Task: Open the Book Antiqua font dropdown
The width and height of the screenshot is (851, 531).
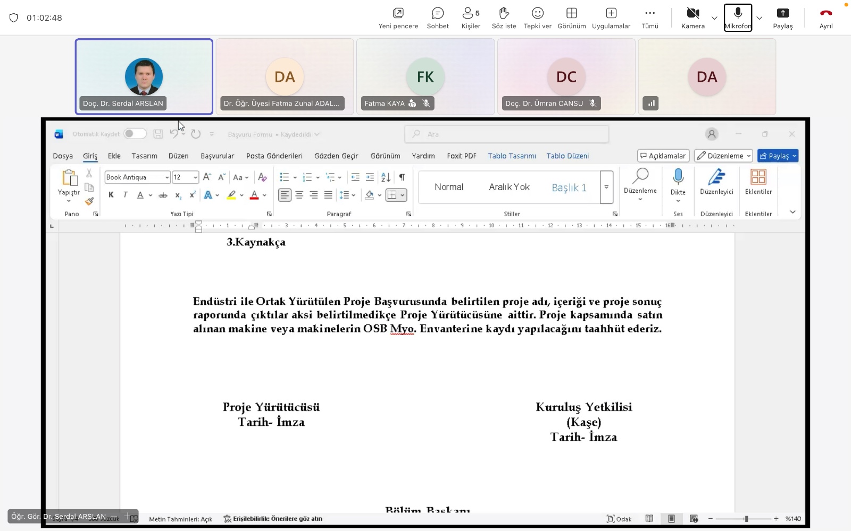Action: pyautogui.click(x=167, y=177)
